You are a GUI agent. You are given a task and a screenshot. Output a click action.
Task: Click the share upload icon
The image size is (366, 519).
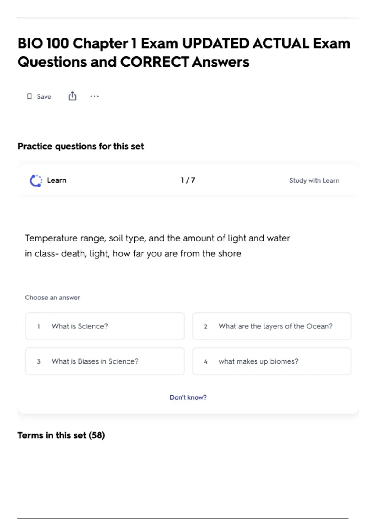[72, 96]
